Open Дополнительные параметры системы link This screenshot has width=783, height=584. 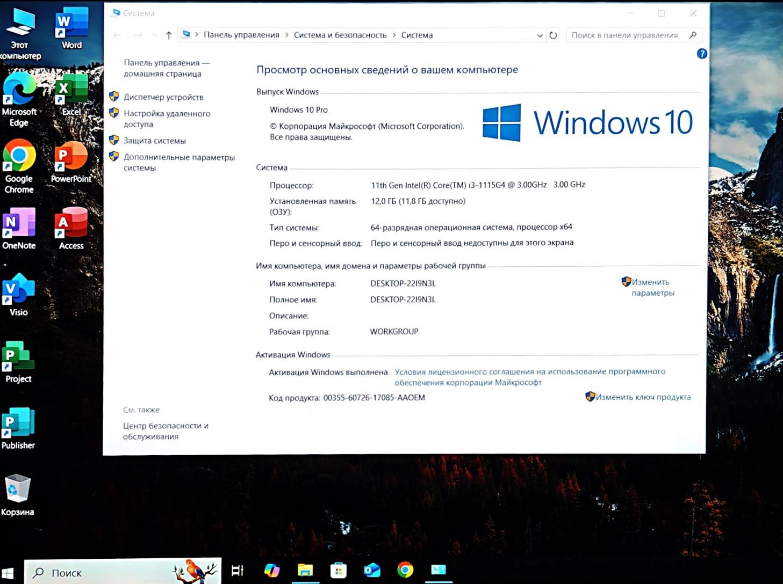pos(179,162)
